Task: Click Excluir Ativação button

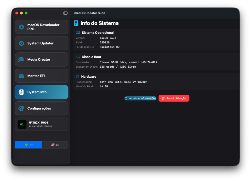Action: point(174,98)
